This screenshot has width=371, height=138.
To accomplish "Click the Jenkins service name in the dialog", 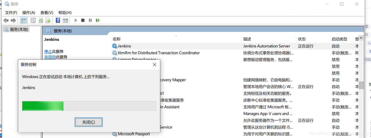I will (29, 88).
